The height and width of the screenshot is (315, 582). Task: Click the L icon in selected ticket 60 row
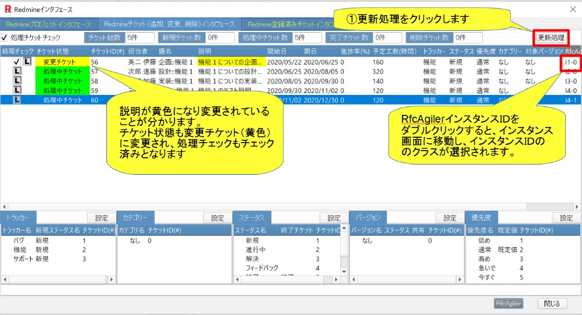pyautogui.click(x=17, y=100)
